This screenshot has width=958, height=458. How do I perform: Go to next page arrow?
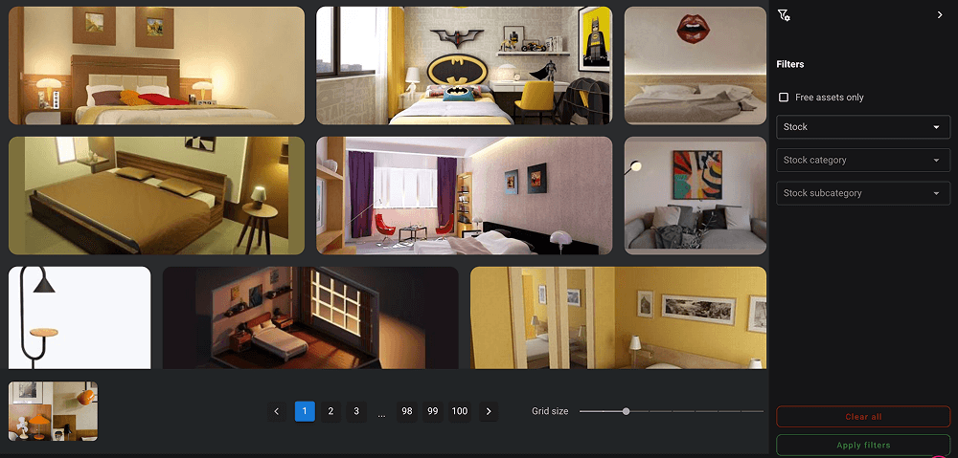[x=489, y=411]
